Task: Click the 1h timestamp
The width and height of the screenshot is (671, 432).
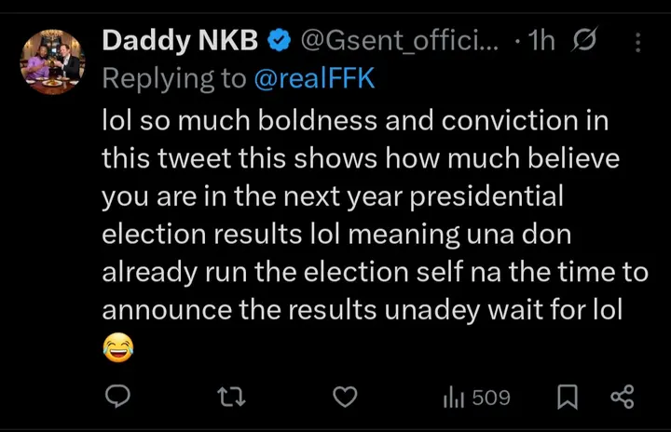Action: coord(541,41)
